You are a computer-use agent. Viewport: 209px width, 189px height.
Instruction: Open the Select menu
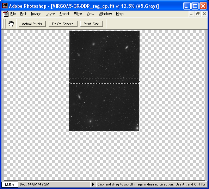pyautogui.click(x=64, y=14)
